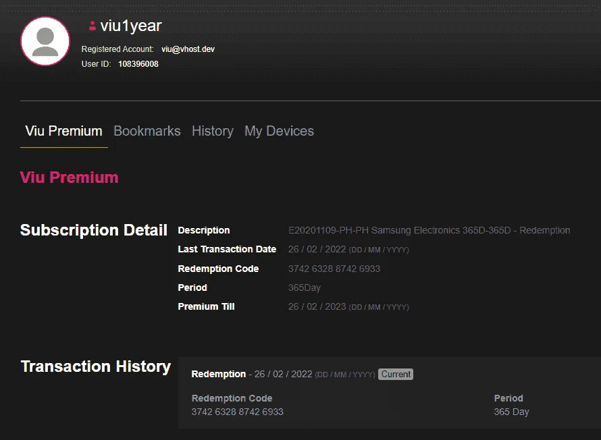Click the Period value 365Day

(305, 287)
